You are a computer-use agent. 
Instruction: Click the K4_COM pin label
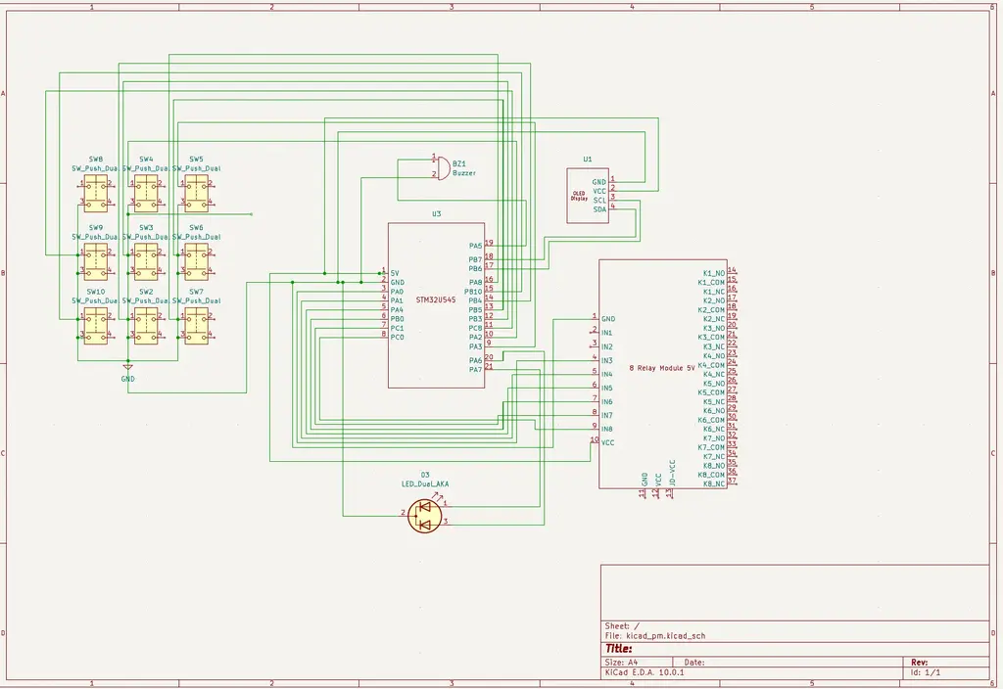click(711, 365)
